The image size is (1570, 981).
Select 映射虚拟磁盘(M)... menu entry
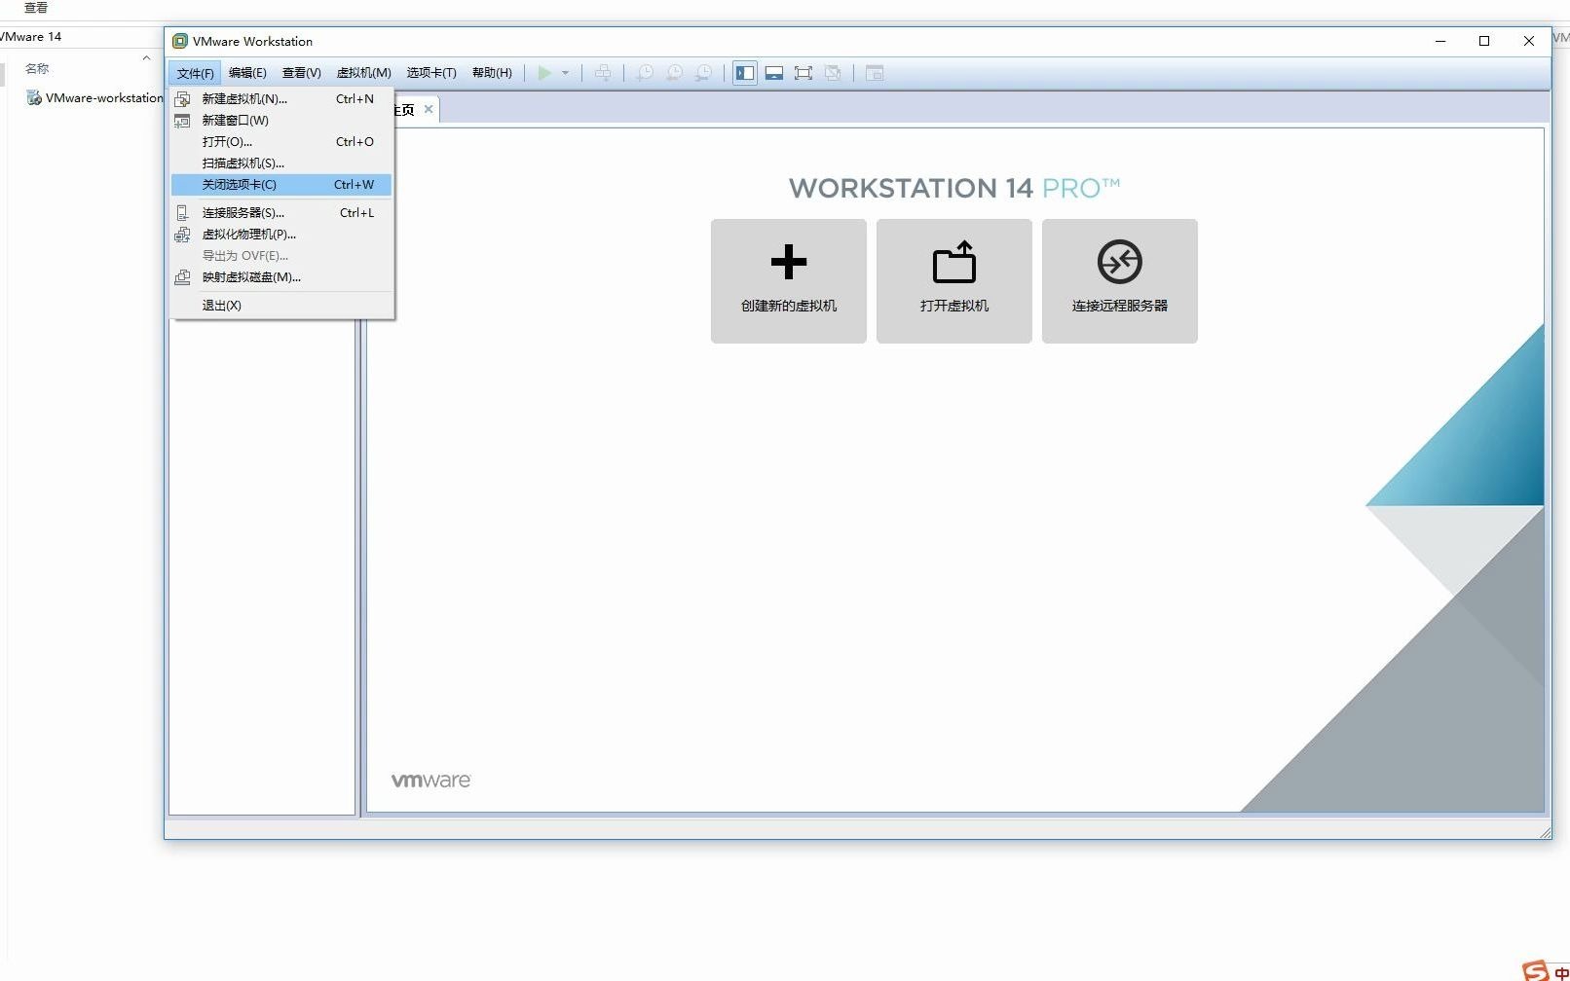pyautogui.click(x=281, y=276)
